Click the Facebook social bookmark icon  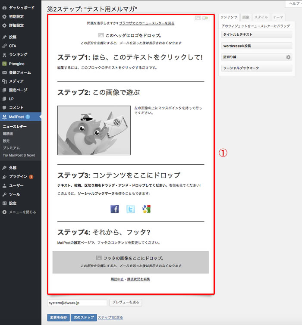click(x=115, y=209)
